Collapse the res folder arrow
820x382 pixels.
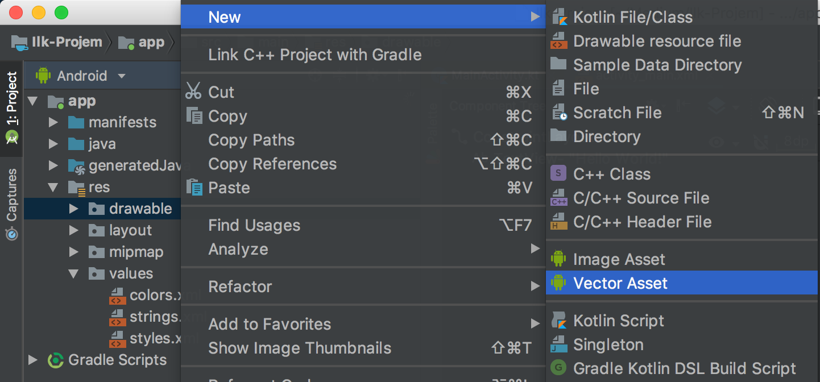coord(53,187)
